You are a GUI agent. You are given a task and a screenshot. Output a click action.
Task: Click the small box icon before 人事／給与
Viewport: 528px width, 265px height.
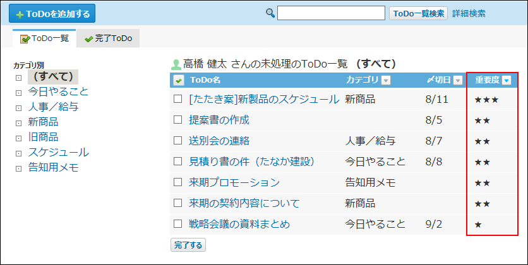pyautogui.click(x=18, y=109)
